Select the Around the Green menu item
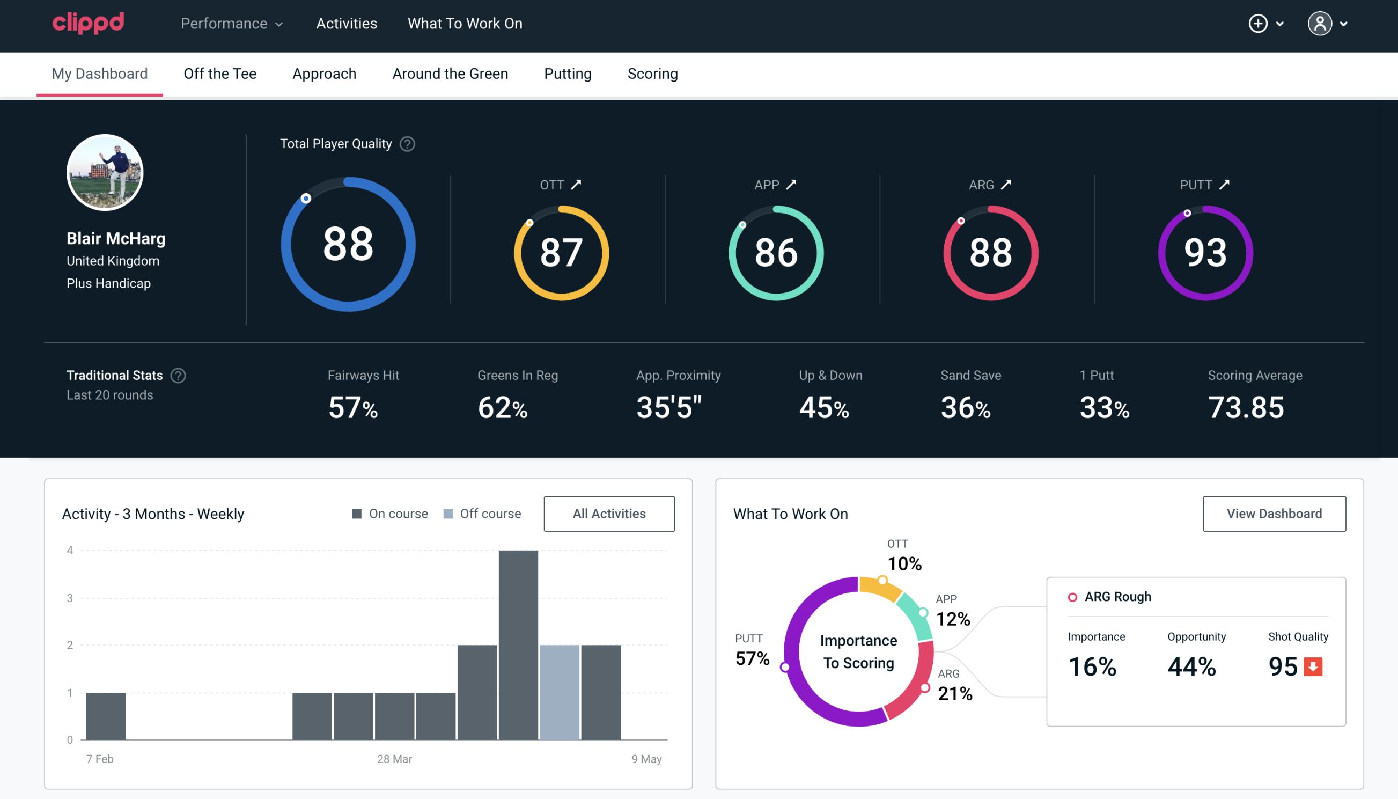1398x799 pixels. tap(450, 73)
